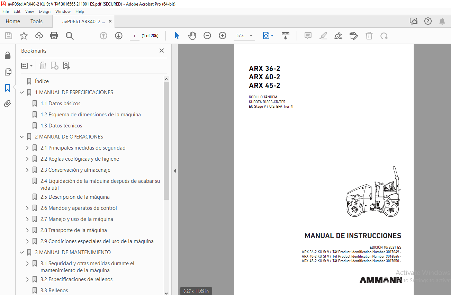Collapse the navigation pane with side arrow
The image size is (451, 295).
[x=175, y=171]
